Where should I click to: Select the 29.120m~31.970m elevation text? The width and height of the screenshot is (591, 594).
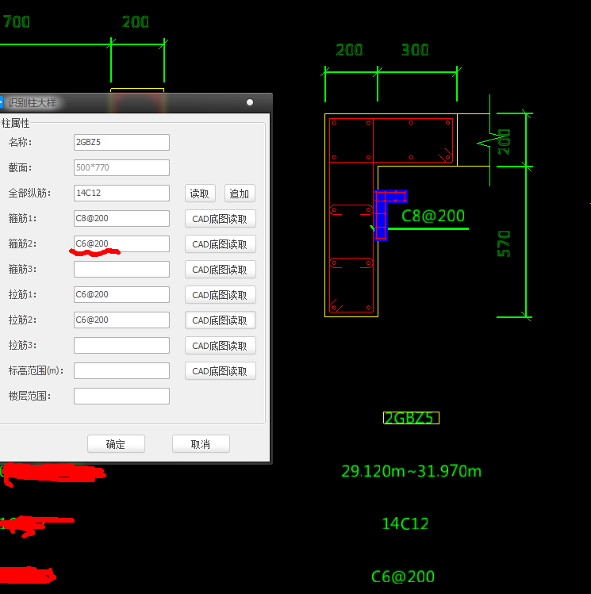tap(412, 471)
